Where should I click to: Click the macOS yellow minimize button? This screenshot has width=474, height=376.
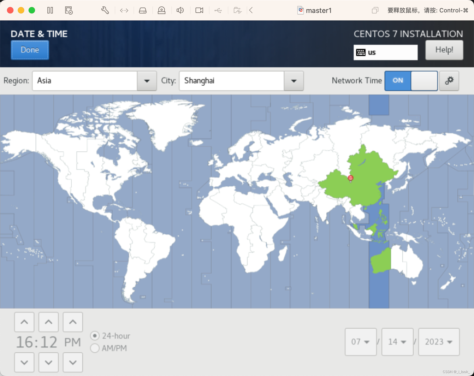point(21,11)
